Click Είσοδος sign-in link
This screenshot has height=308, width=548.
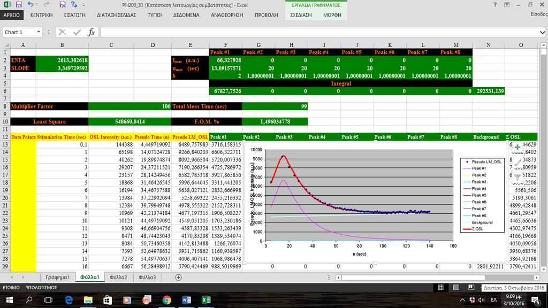(x=539, y=14)
